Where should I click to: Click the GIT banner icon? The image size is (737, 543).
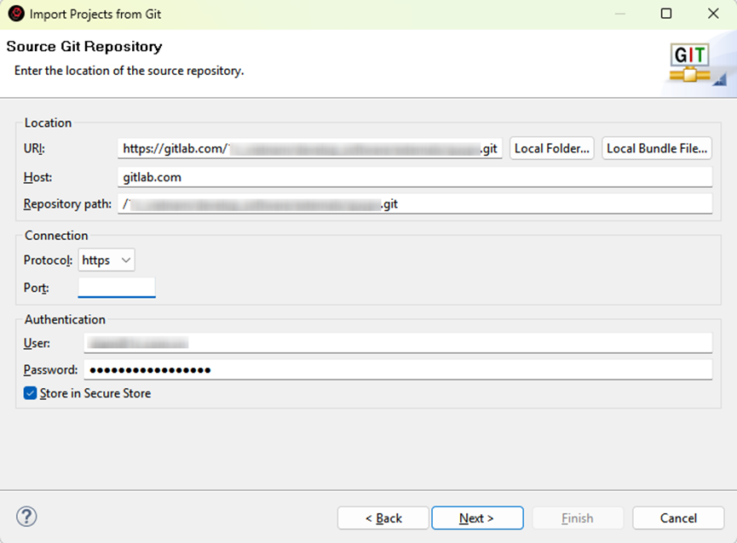point(689,63)
